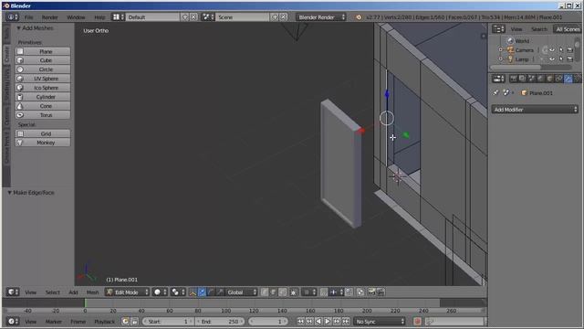This screenshot has height=329, width=584.
Task: Enable the rotate manipulator
Action: coord(211,292)
